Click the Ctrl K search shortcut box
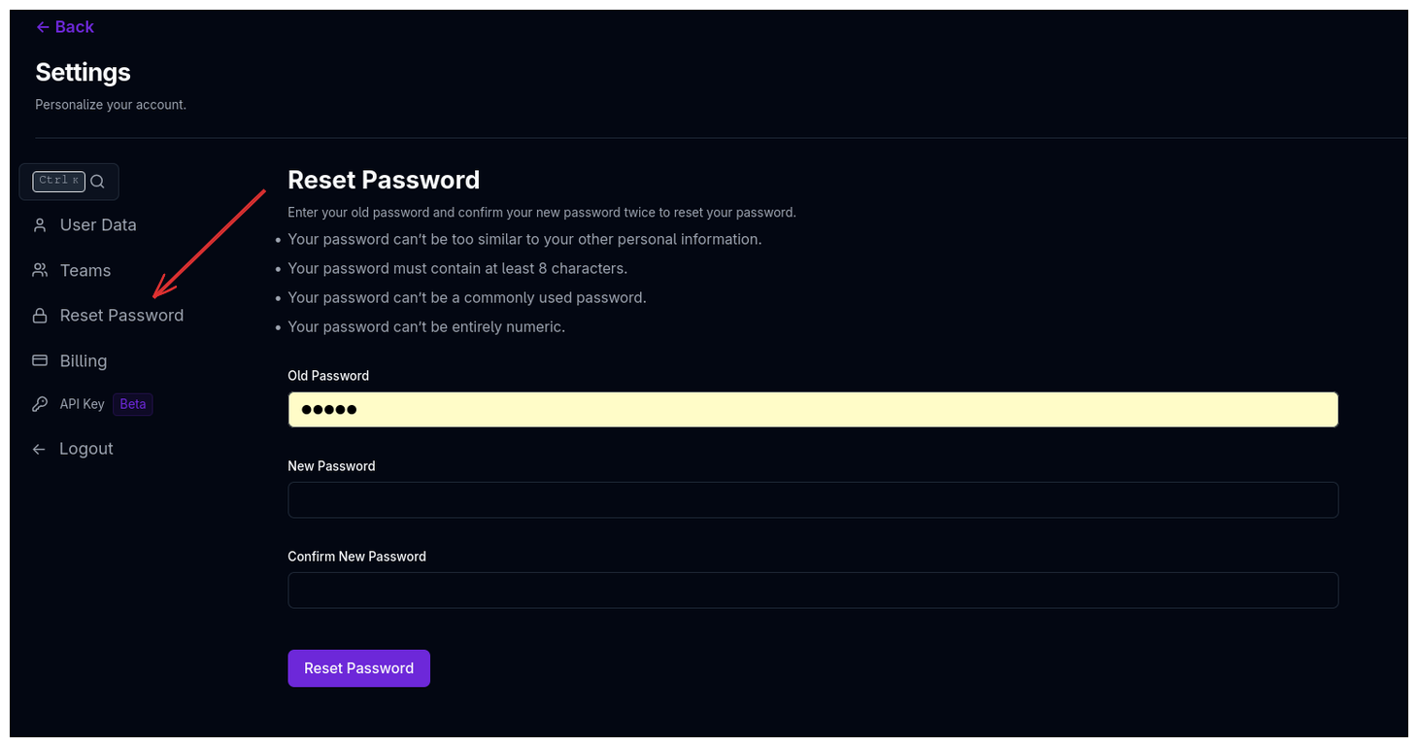The height and width of the screenshot is (747, 1418). pyautogui.click(x=58, y=181)
